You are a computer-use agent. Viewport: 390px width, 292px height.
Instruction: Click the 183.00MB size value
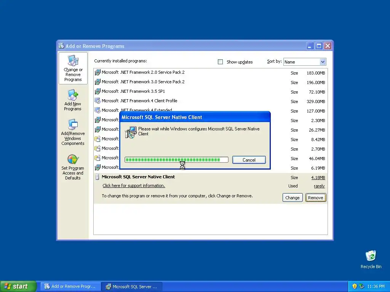(x=316, y=73)
